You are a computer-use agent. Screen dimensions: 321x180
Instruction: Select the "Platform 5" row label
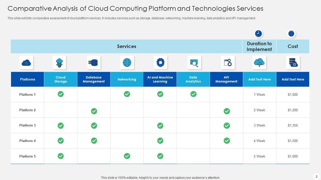28,156
